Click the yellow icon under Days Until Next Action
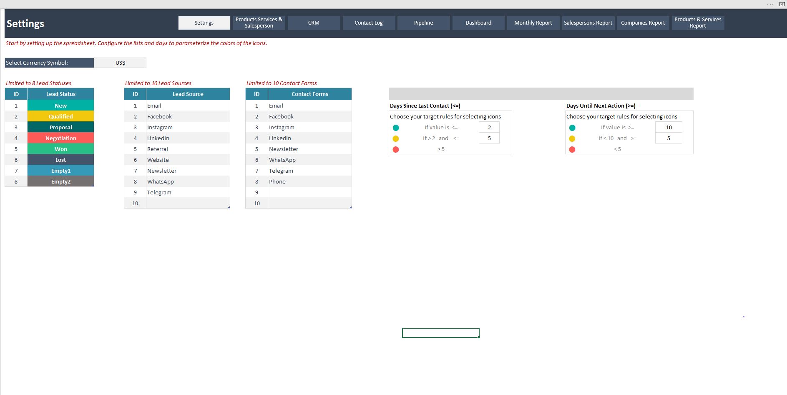Screen dimensions: 787x395 click(572, 138)
